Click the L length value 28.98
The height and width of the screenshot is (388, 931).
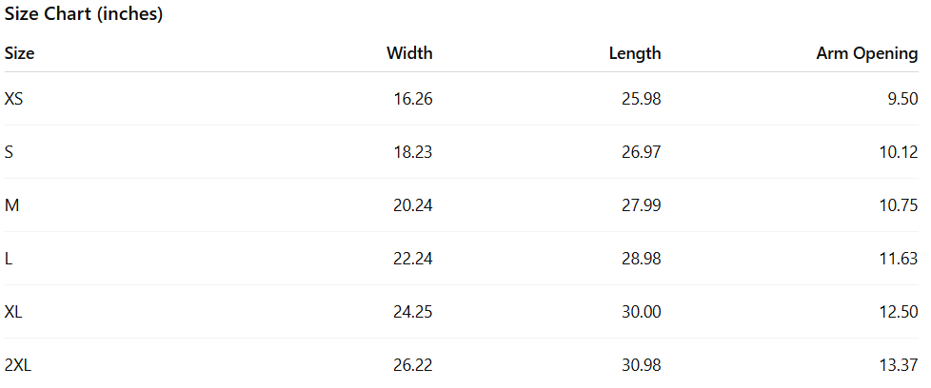(x=641, y=259)
